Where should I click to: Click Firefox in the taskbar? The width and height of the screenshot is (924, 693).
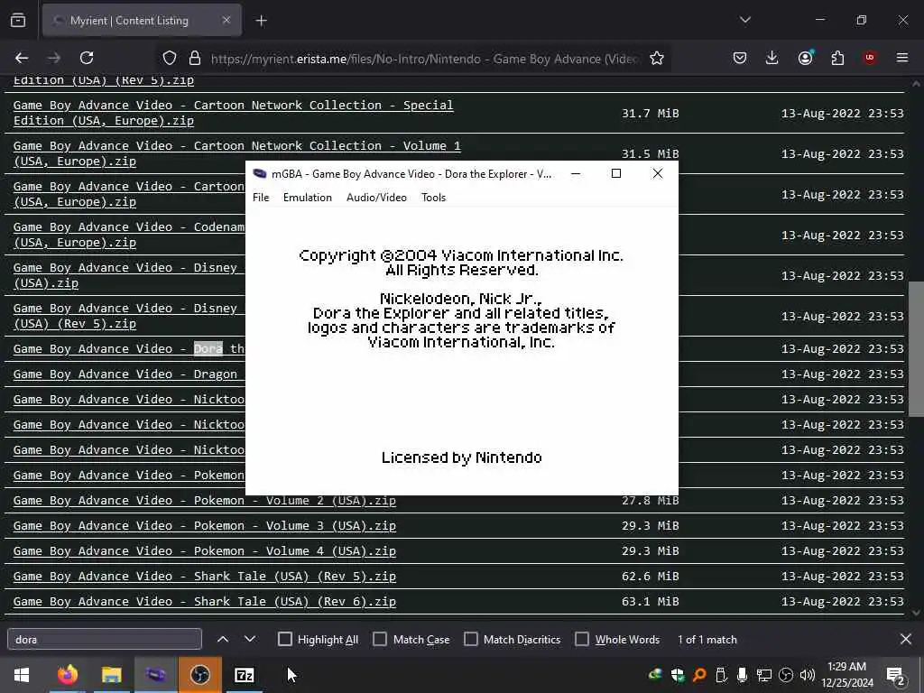point(67,675)
